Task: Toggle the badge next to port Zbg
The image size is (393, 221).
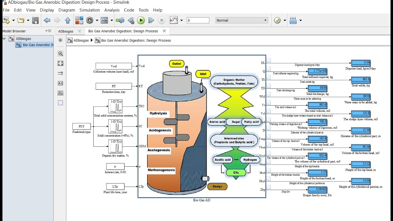Action: point(269,187)
